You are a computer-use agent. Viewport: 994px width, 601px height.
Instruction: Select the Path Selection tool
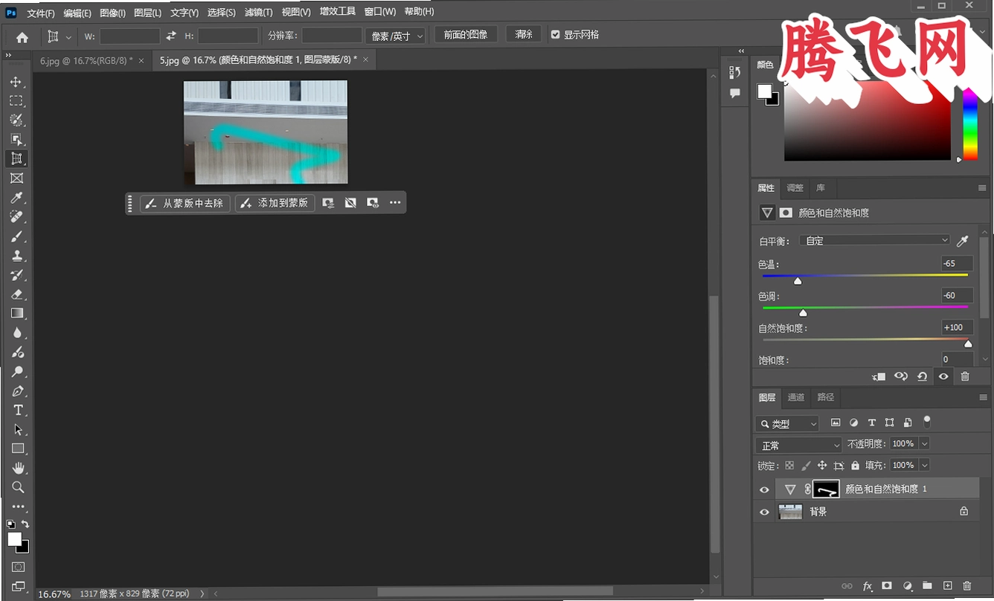pyautogui.click(x=16, y=430)
